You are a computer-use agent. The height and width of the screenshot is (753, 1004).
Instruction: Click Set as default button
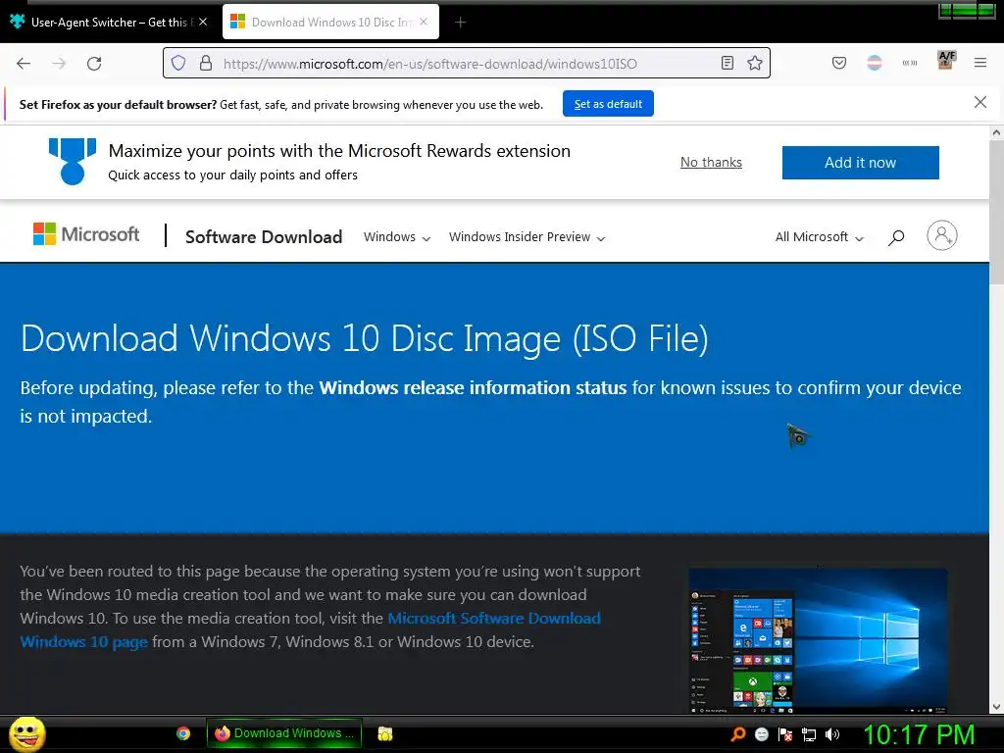[608, 104]
